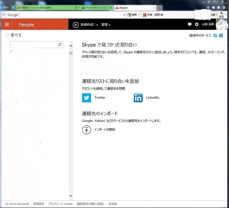This screenshot has height=208, width=229.
Task: Open the 設定 wrench dropdown arrow
Action: (x=226, y=15)
